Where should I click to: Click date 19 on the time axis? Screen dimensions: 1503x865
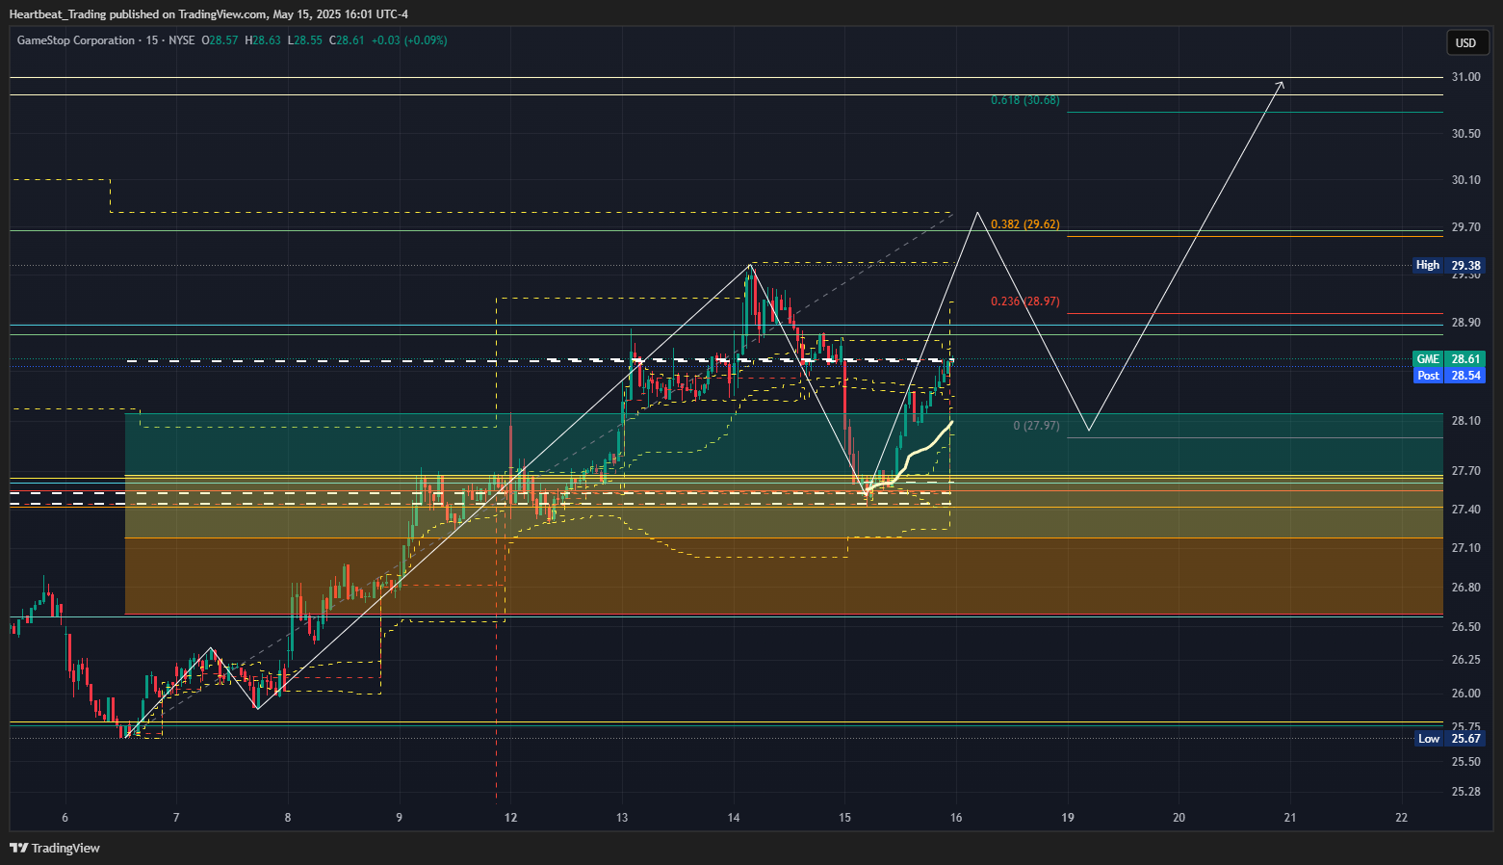point(1068,818)
